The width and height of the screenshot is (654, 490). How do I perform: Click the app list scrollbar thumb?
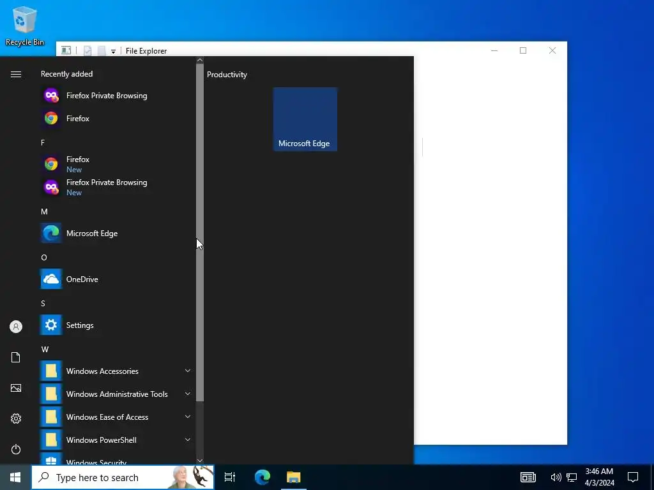(200, 232)
